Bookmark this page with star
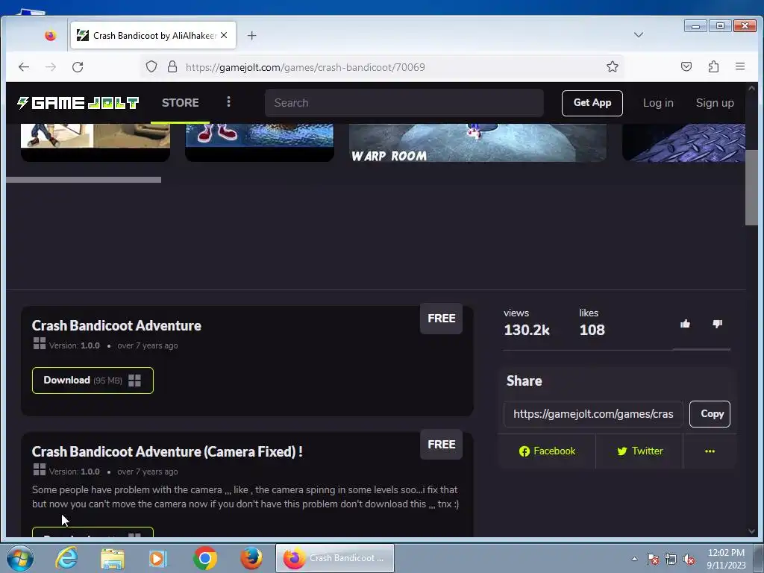Image resolution: width=764 pixels, height=573 pixels. point(613,66)
